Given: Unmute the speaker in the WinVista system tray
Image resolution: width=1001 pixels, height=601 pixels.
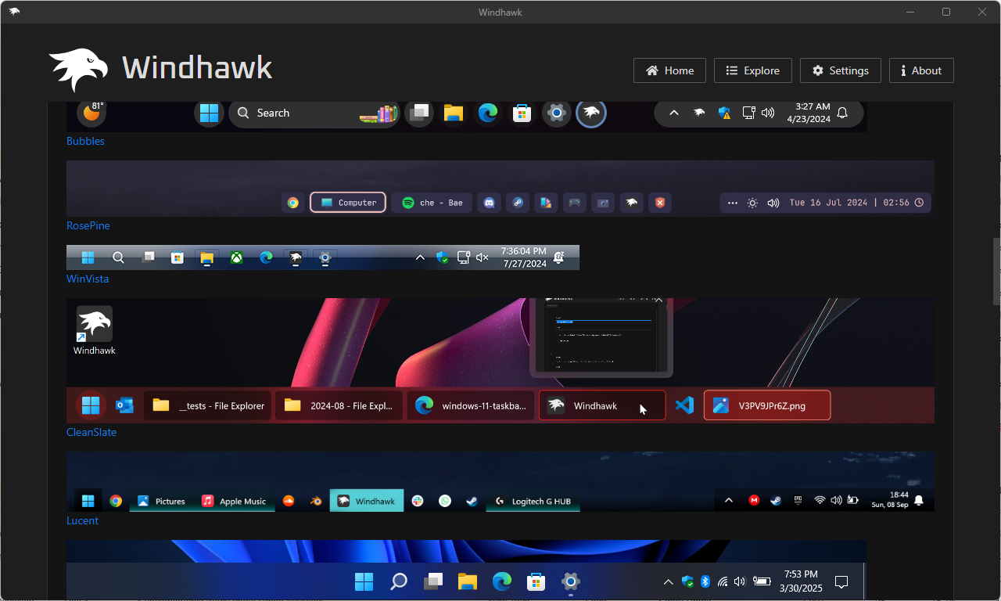Looking at the screenshot, I should point(482,257).
